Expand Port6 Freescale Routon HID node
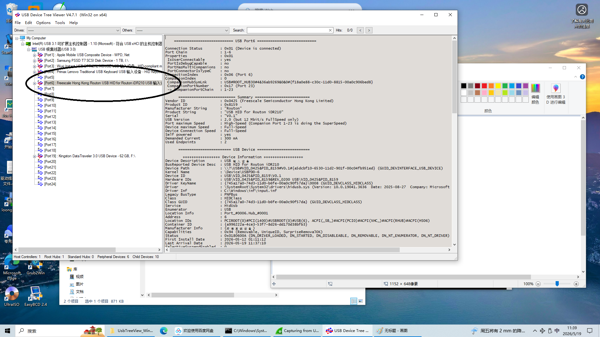This screenshot has height=337, width=600. (x=35, y=83)
